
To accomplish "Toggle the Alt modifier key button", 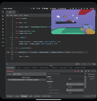I will click(3, 46).
